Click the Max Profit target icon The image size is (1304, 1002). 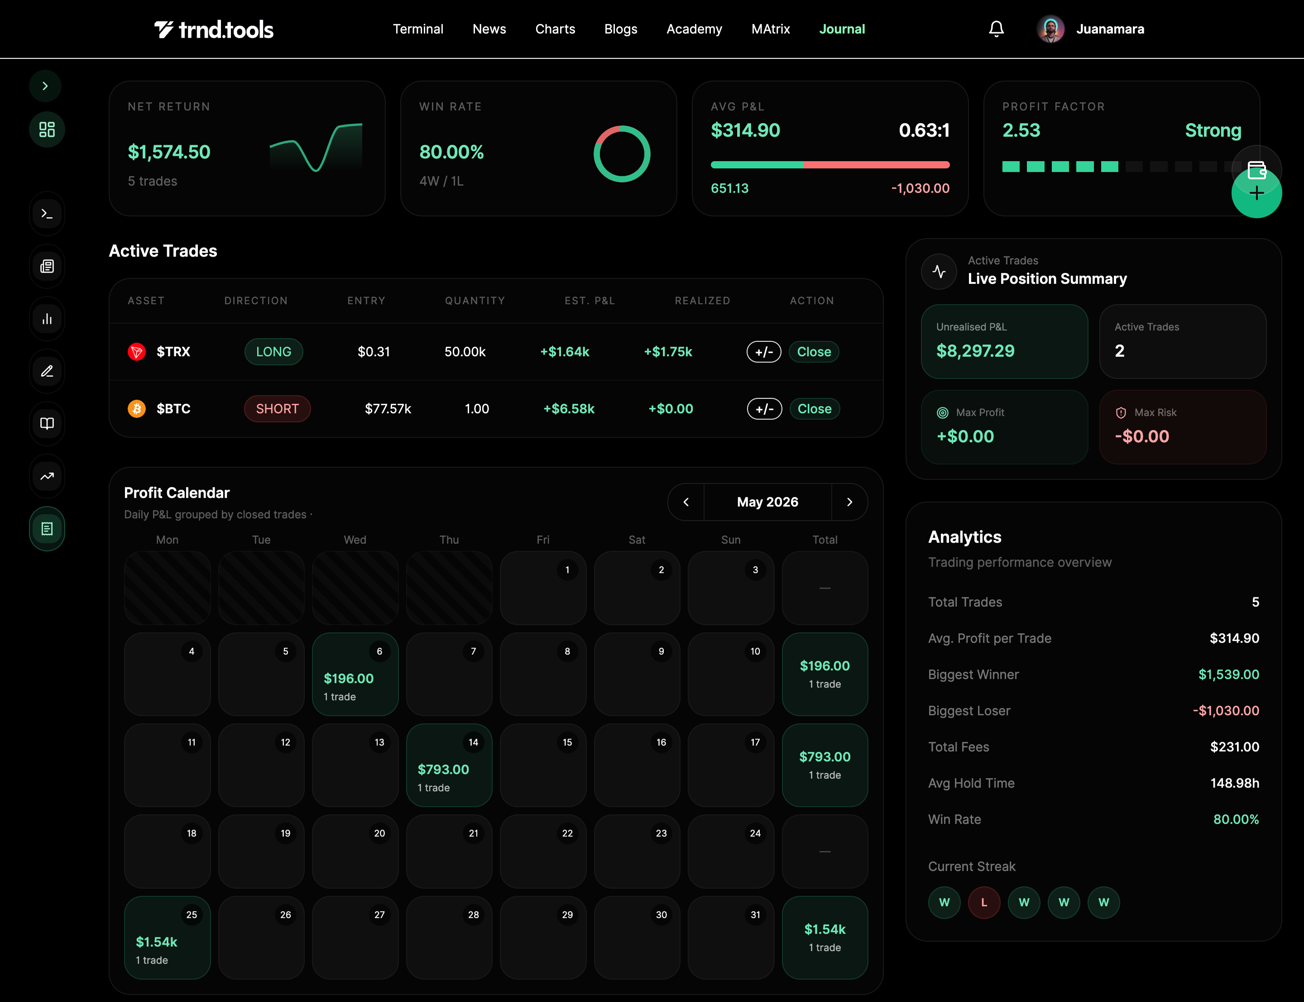coord(943,413)
